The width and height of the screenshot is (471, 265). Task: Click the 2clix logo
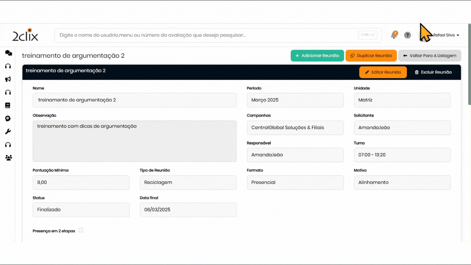tap(25, 35)
